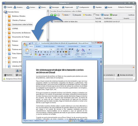
Task: Expand Documentos de Trabajo tree node
Action: click(6, 37)
